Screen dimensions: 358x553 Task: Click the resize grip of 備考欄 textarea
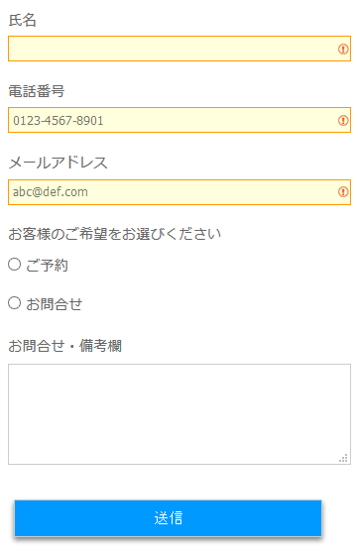point(343,458)
